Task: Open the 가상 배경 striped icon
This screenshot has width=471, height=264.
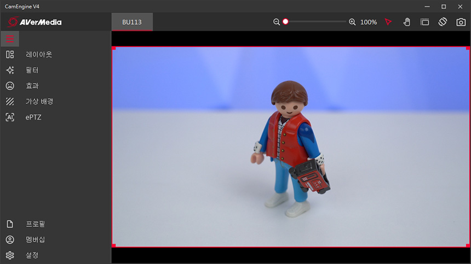Action: click(10, 102)
